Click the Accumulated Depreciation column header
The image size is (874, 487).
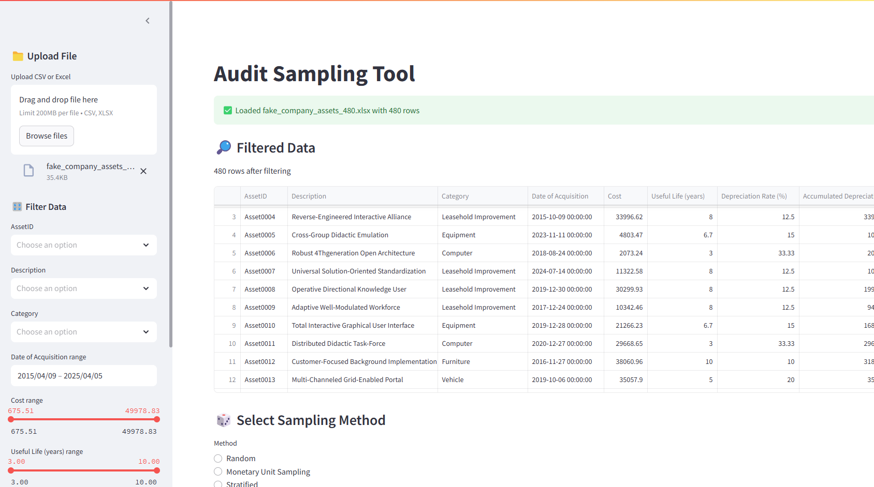837,196
